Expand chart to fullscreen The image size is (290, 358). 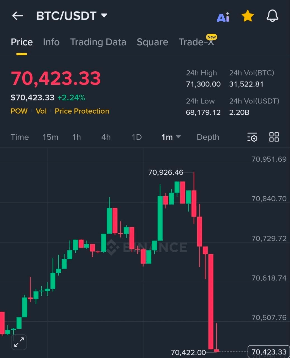pos(19,342)
